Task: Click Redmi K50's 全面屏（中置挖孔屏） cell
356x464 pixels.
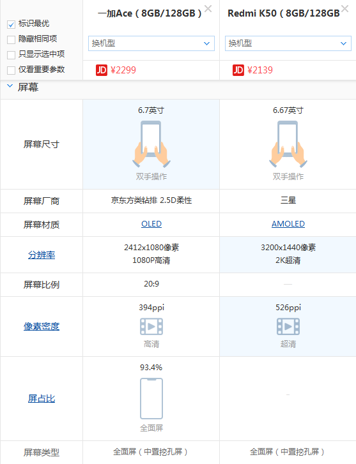Action: (x=288, y=452)
